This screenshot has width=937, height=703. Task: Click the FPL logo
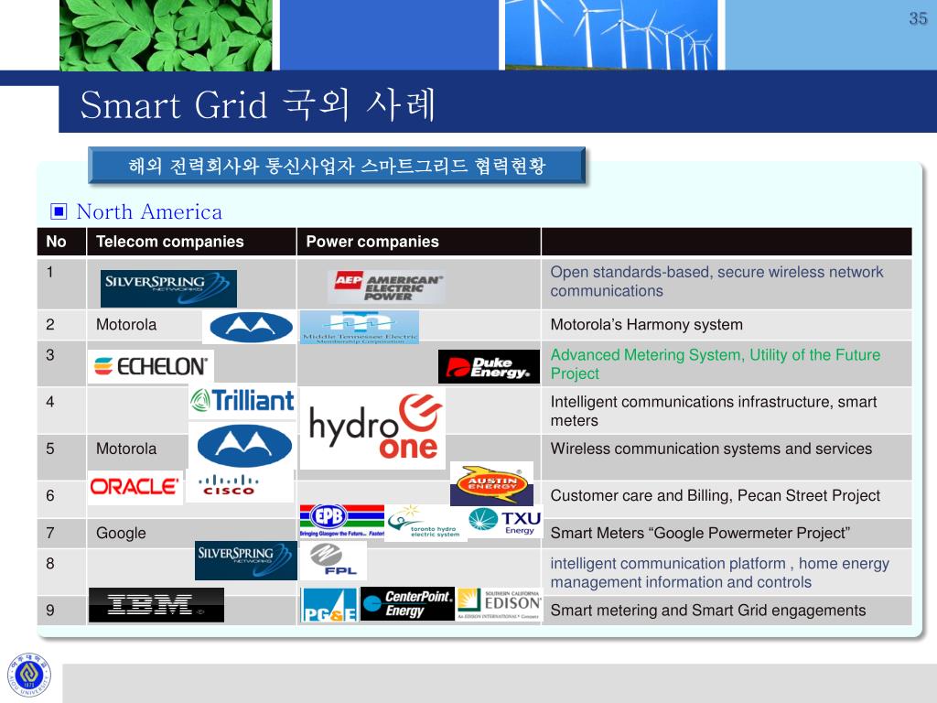(333, 561)
